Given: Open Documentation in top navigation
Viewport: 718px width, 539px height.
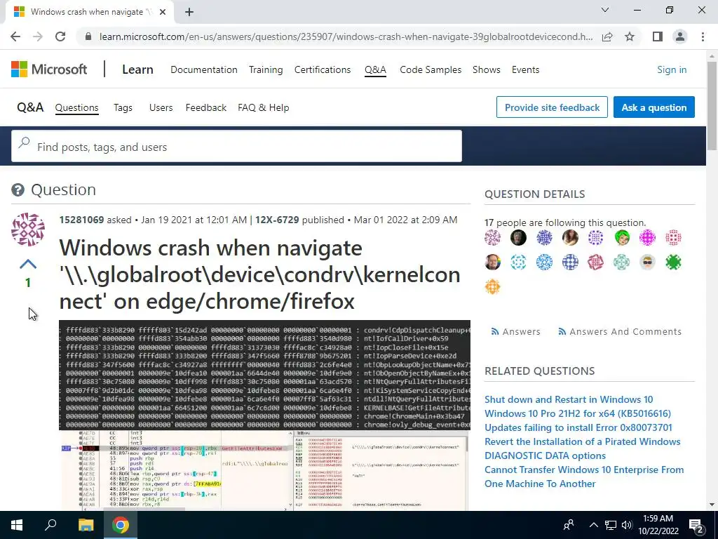Looking at the screenshot, I should pos(204,69).
